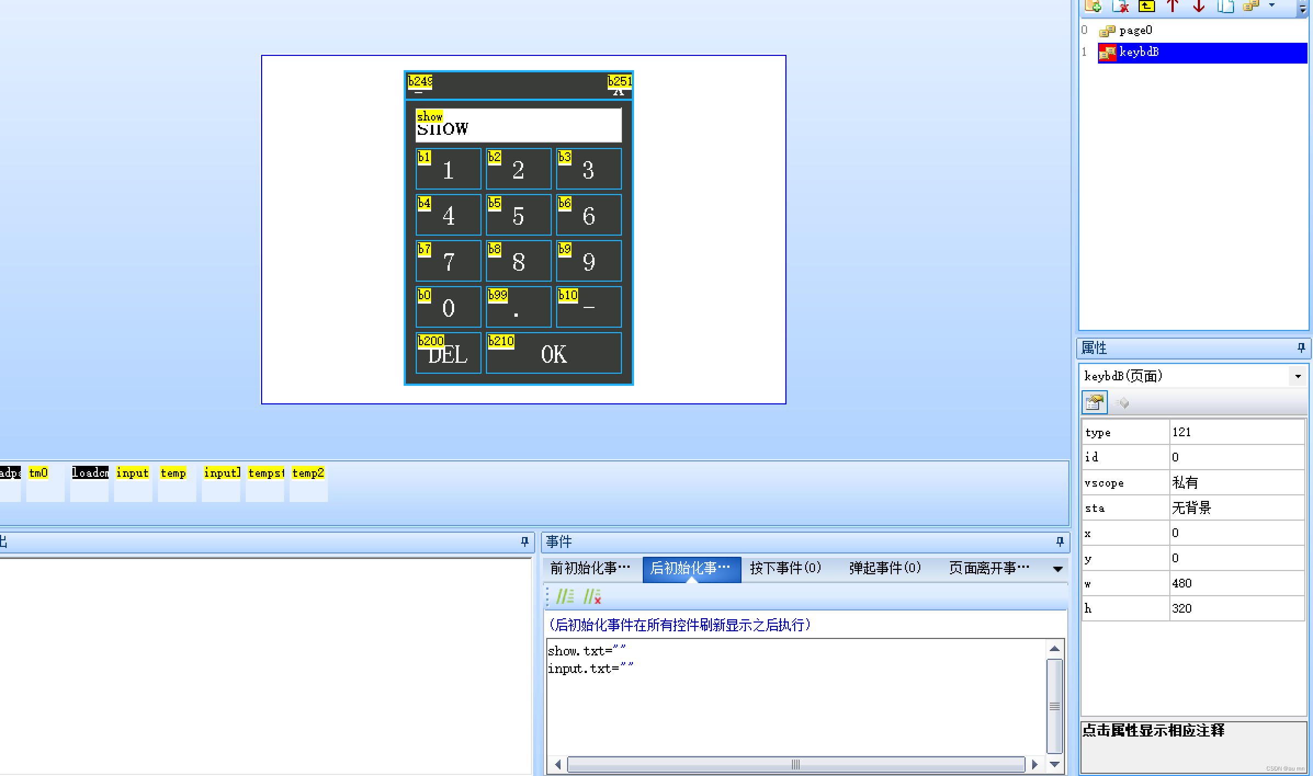
Task: Select the b251 close component
Action: (619, 84)
